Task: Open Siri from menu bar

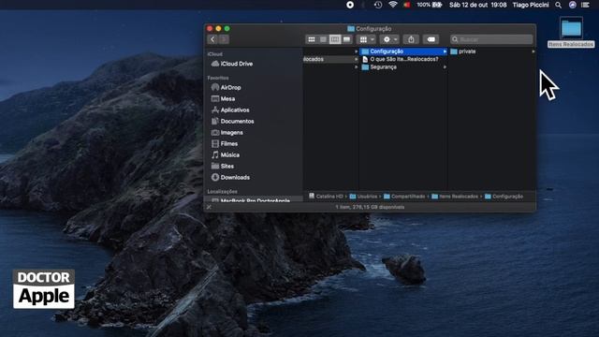Action: pyautogui.click(x=572, y=5)
